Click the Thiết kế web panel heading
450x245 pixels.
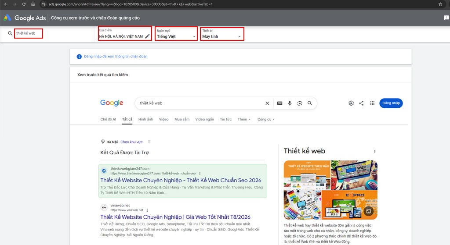305,151
